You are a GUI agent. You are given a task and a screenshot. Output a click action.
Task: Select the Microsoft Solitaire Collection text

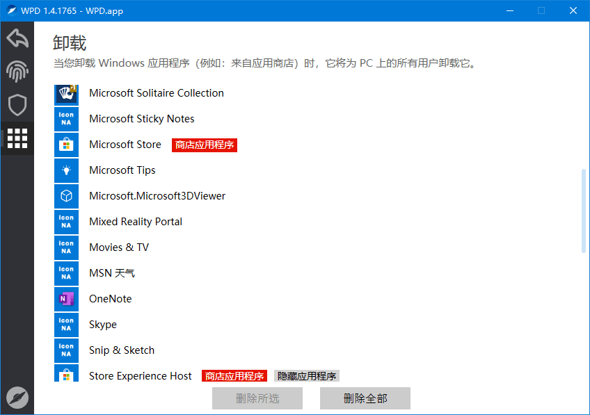[156, 93]
